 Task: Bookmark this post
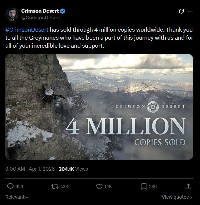point(144,187)
